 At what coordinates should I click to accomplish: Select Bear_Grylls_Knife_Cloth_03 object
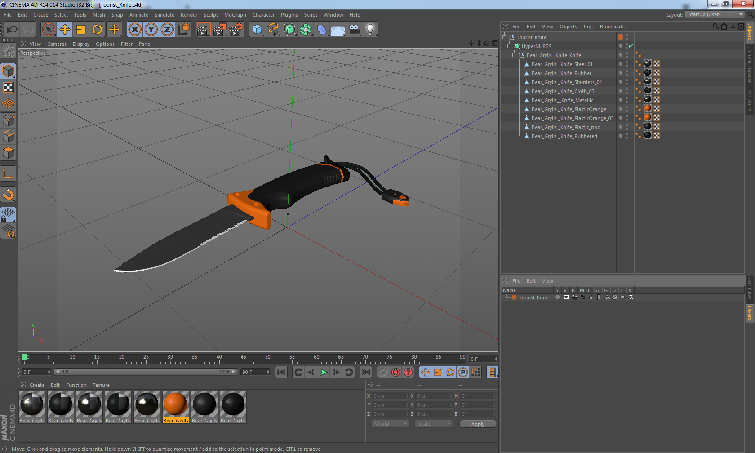pos(563,91)
